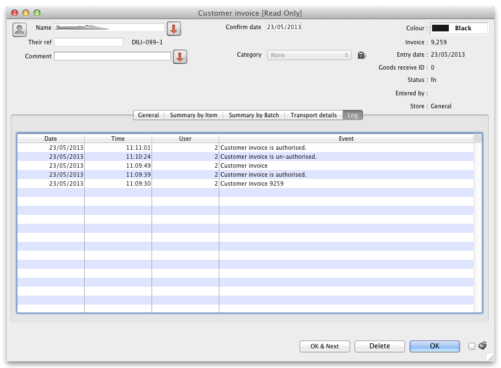The width and height of the screenshot is (501, 368).
Task: Click into the Comment text field
Action: point(112,56)
